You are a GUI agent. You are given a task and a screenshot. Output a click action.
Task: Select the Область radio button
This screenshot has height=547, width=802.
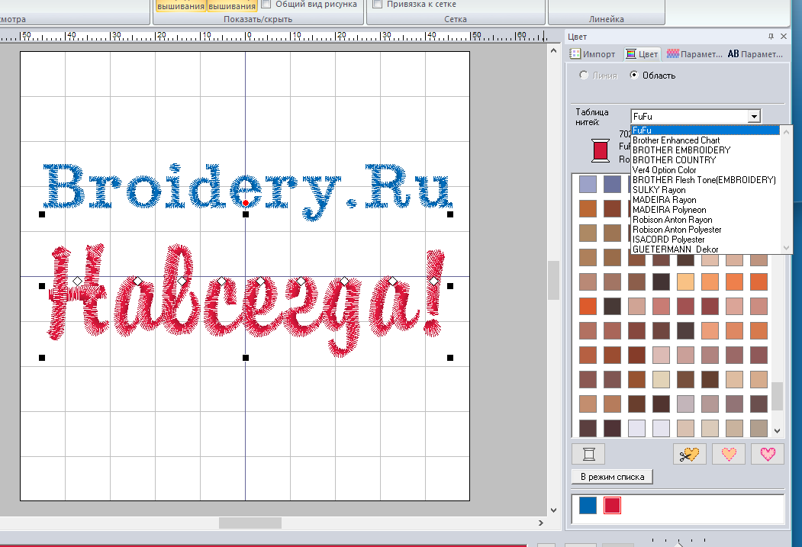[634, 76]
